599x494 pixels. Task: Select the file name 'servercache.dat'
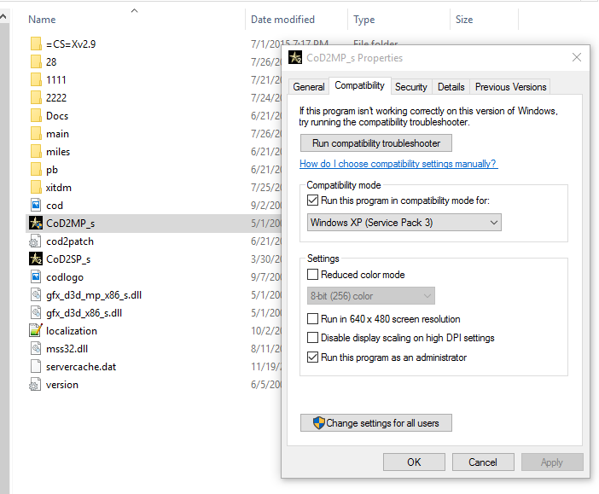[x=81, y=367]
